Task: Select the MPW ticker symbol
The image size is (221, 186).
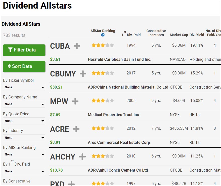Action: coord(59,101)
